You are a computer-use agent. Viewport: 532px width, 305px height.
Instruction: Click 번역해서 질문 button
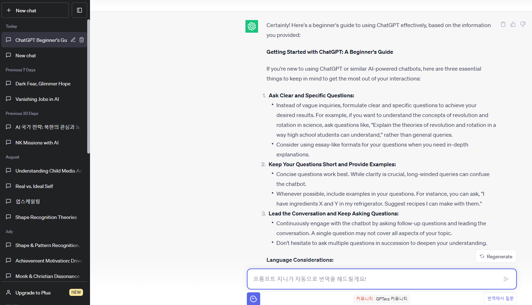click(x=500, y=298)
